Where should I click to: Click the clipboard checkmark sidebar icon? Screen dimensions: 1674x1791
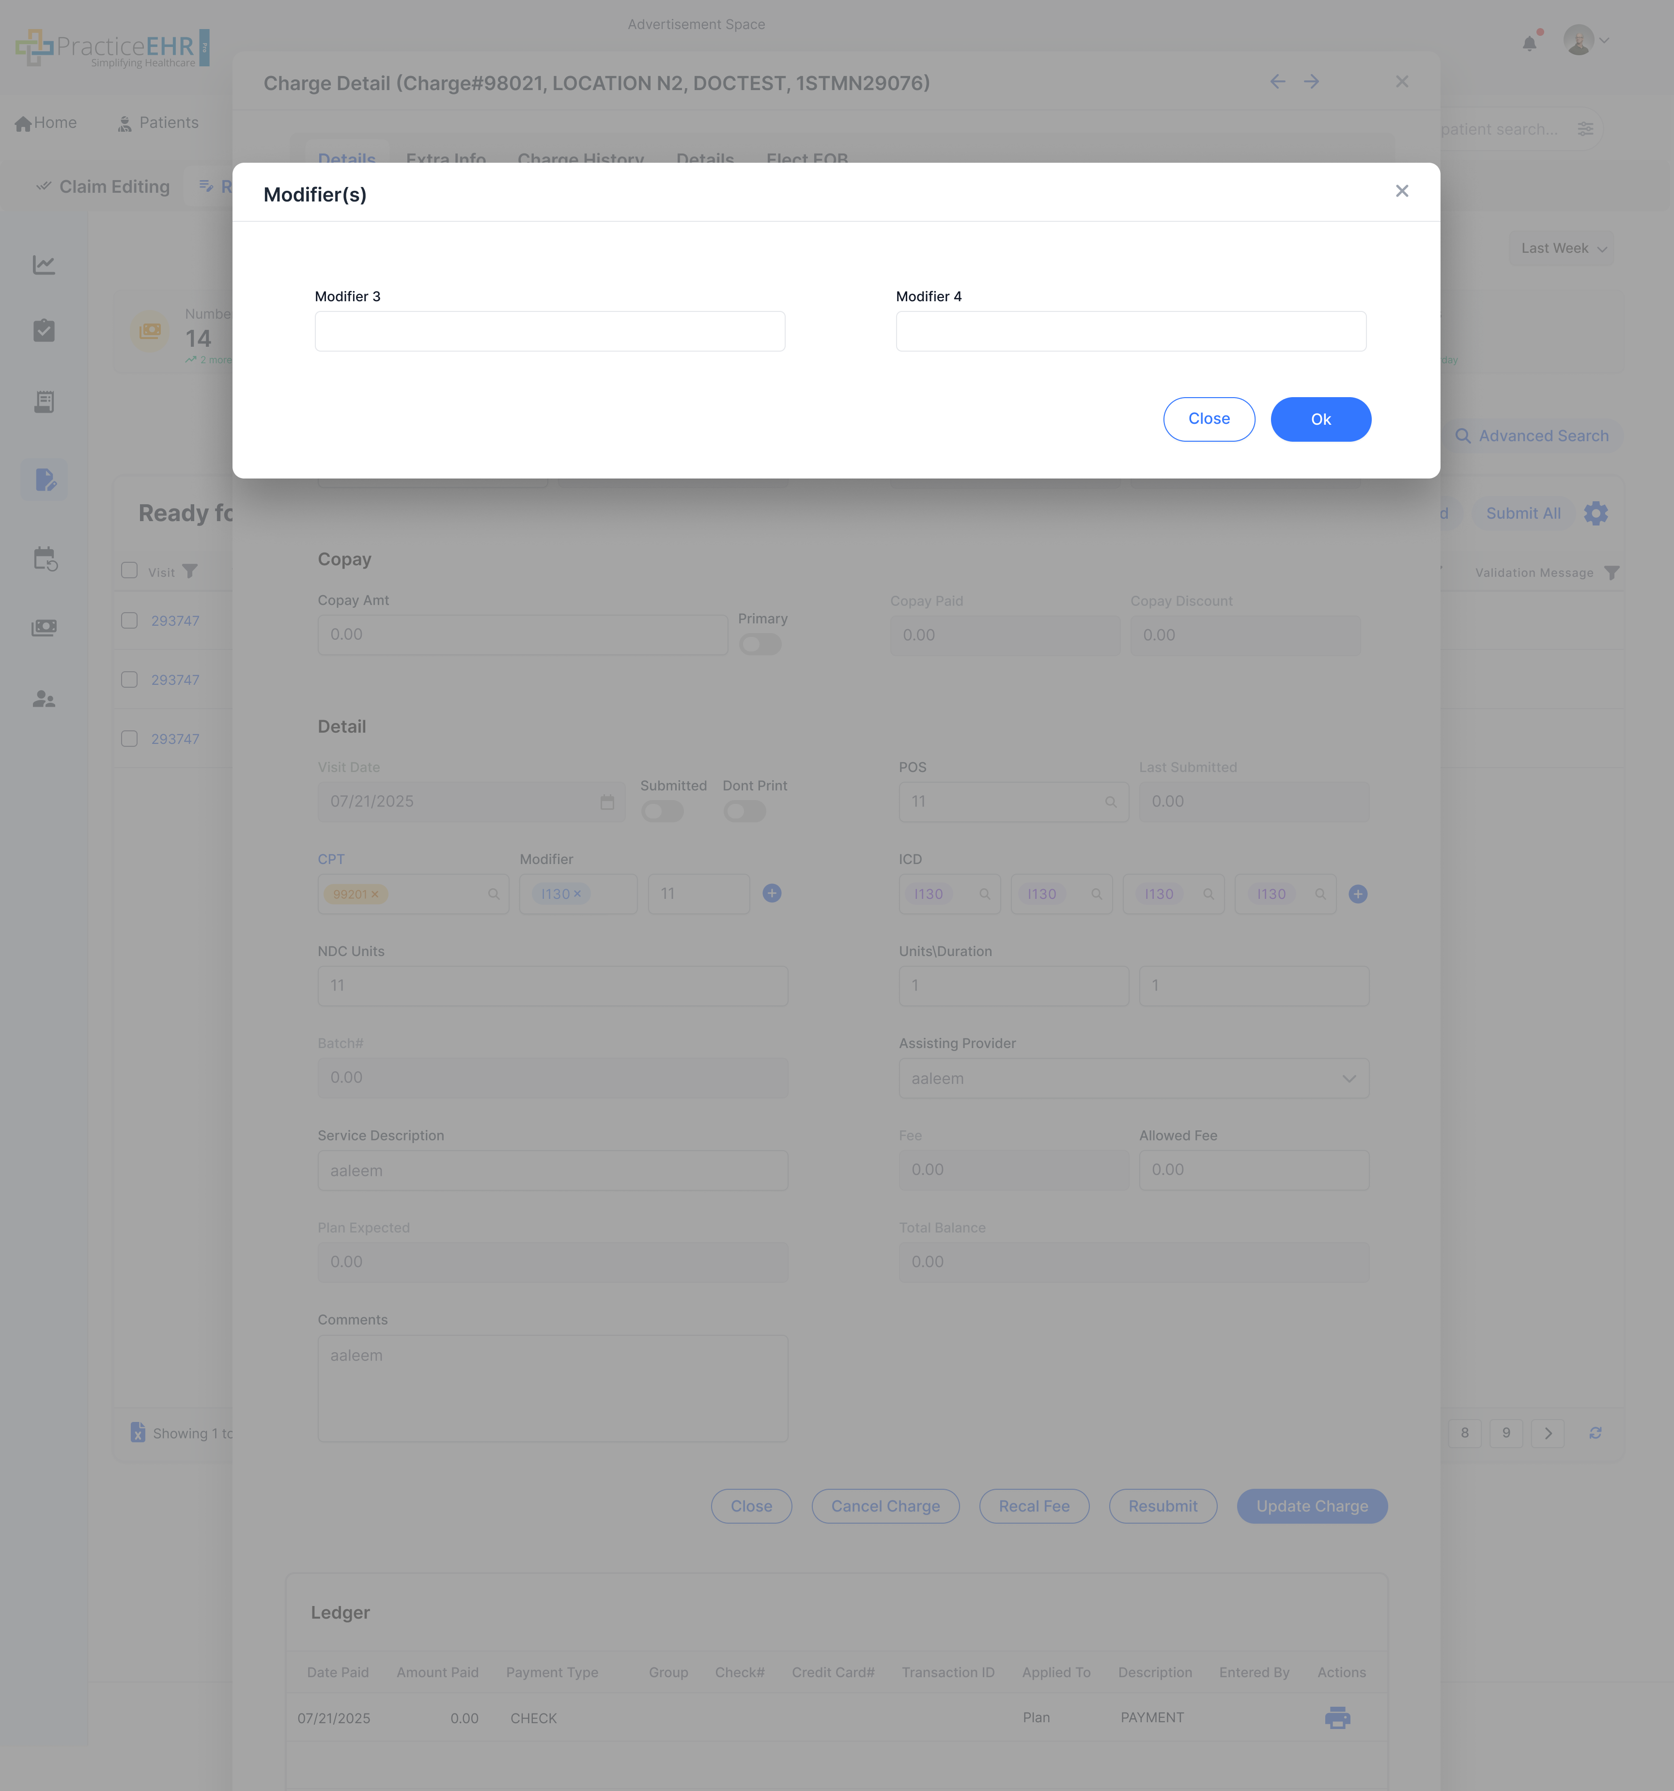pos(44,331)
